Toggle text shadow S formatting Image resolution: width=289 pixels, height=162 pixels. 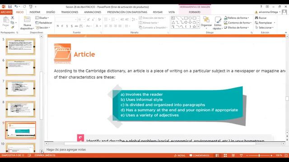(x=71, y=26)
